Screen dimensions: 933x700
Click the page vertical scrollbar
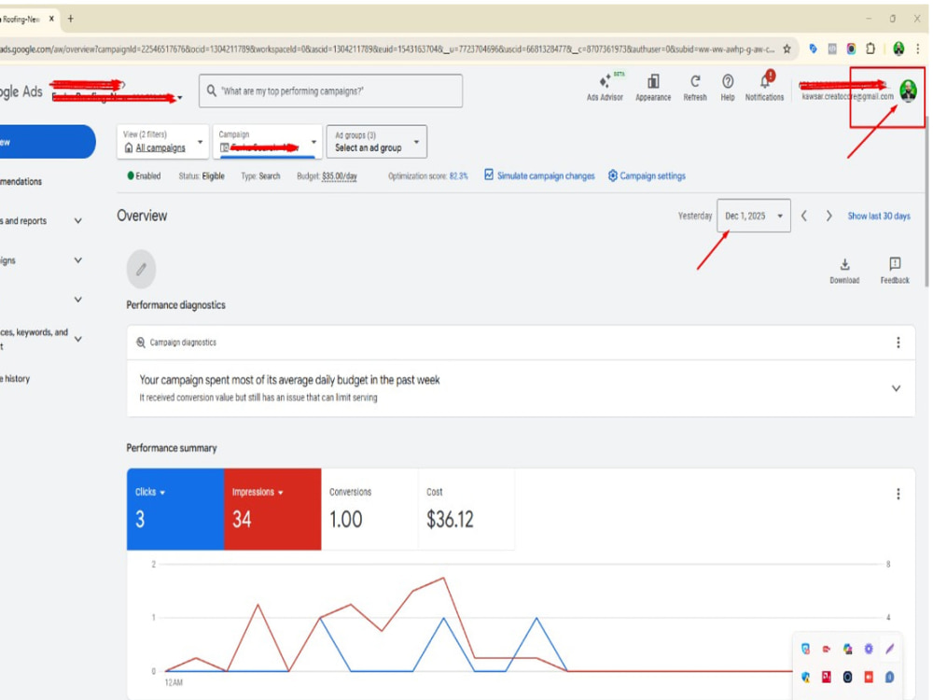coord(927,203)
